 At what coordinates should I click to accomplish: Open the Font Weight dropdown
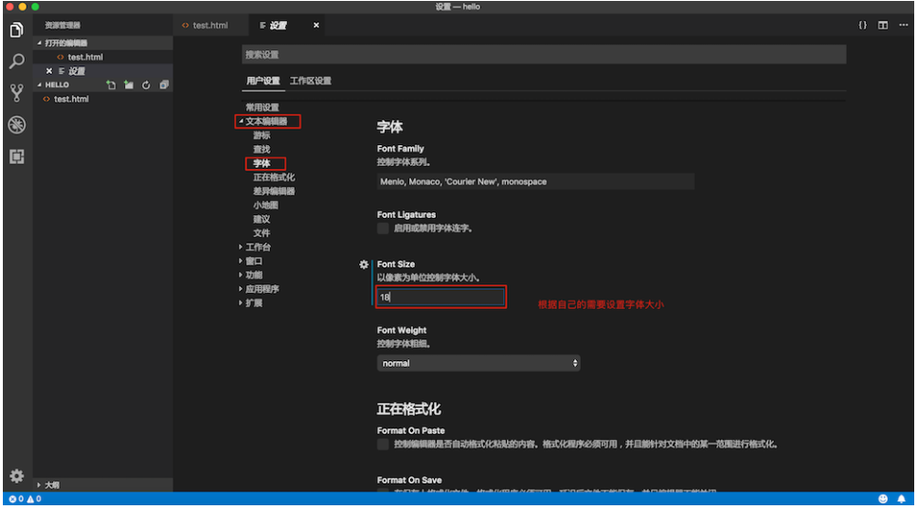tap(478, 363)
